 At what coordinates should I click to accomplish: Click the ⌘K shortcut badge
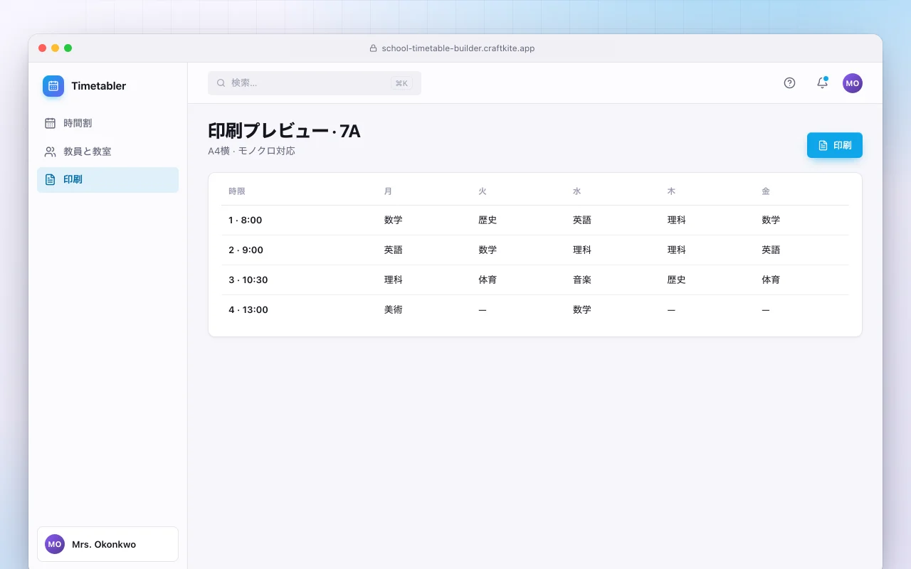pyautogui.click(x=401, y=83)
